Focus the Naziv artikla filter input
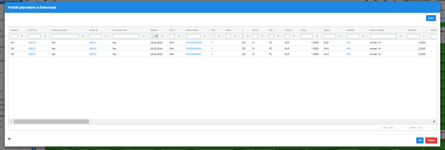The image size is (445, 150). [383, 36]
